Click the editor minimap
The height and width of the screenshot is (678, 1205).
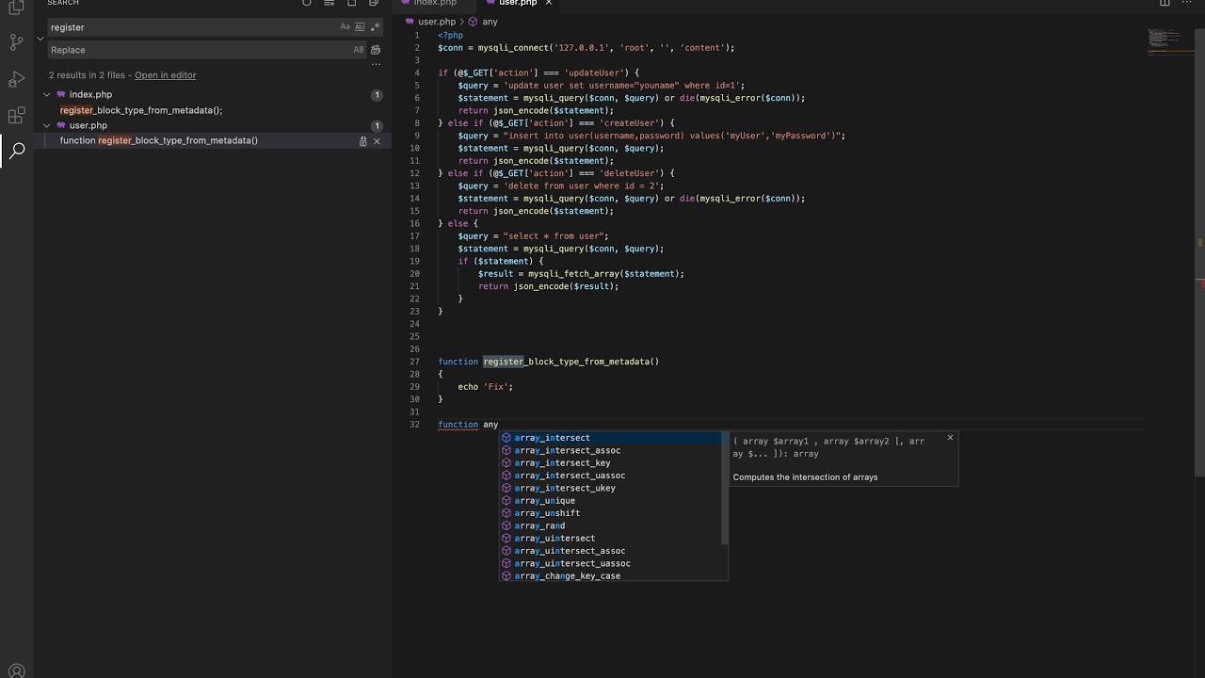(x=1171, y=42)
